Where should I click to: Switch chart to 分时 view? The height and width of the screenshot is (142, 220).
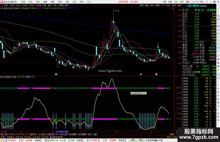pyautogui.click(x=6, y=5)
